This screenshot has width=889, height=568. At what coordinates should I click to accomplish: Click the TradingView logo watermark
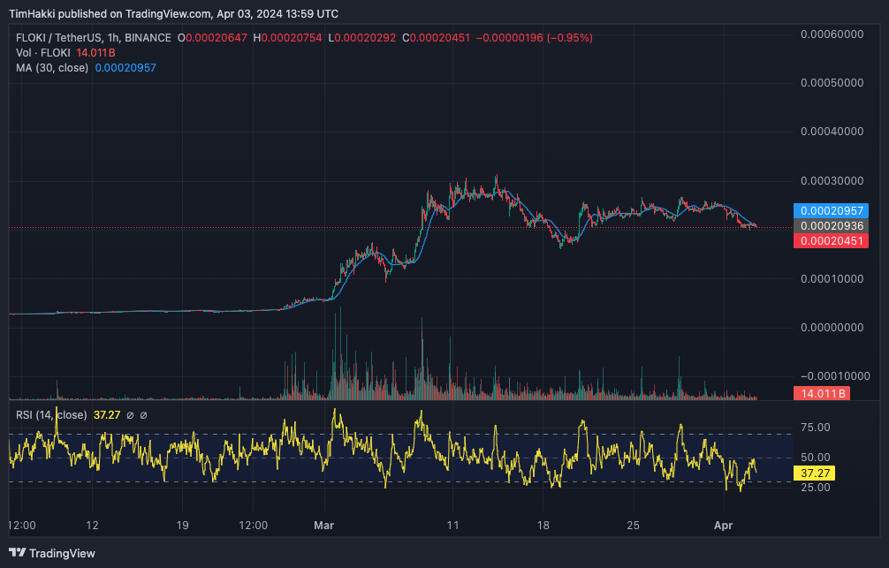tap(51, 553)
